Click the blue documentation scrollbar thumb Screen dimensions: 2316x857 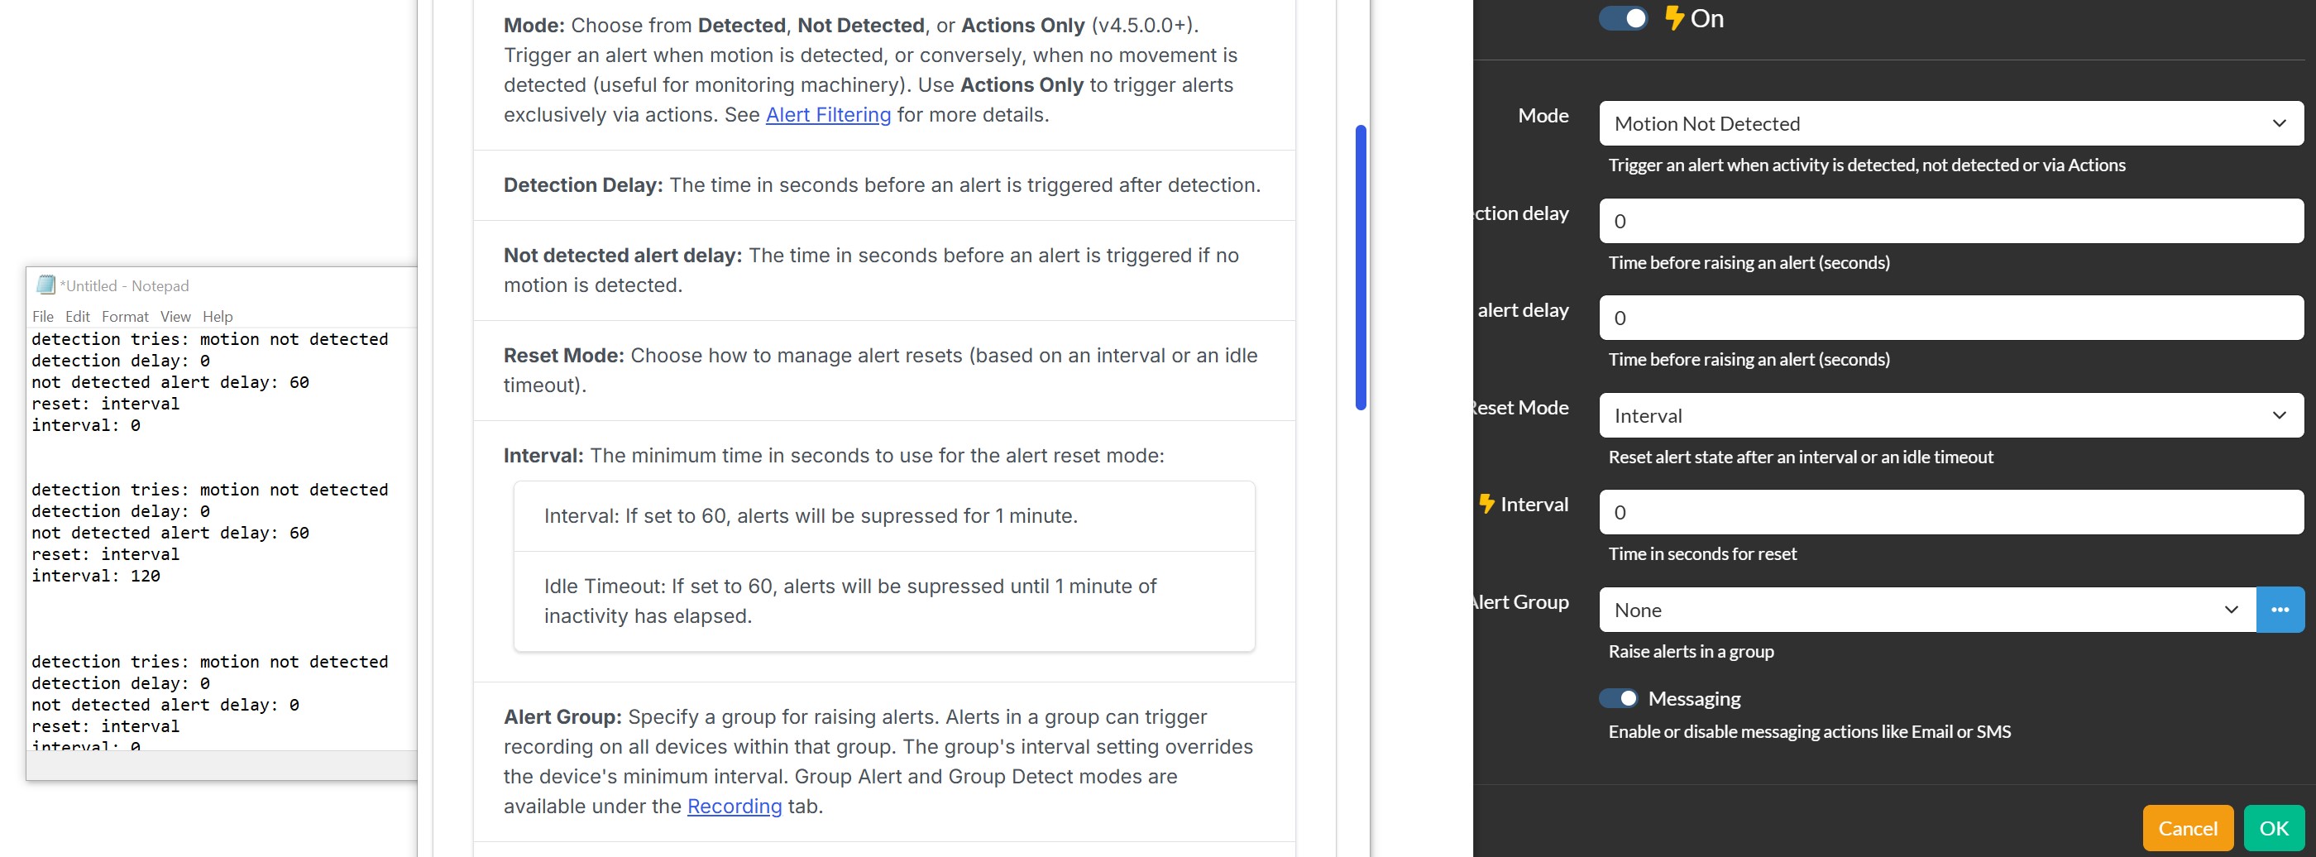tap(1361, 268)
